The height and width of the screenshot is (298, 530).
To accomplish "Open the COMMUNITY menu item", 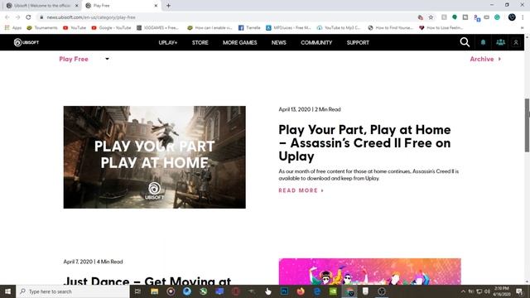I will point(316,42).
